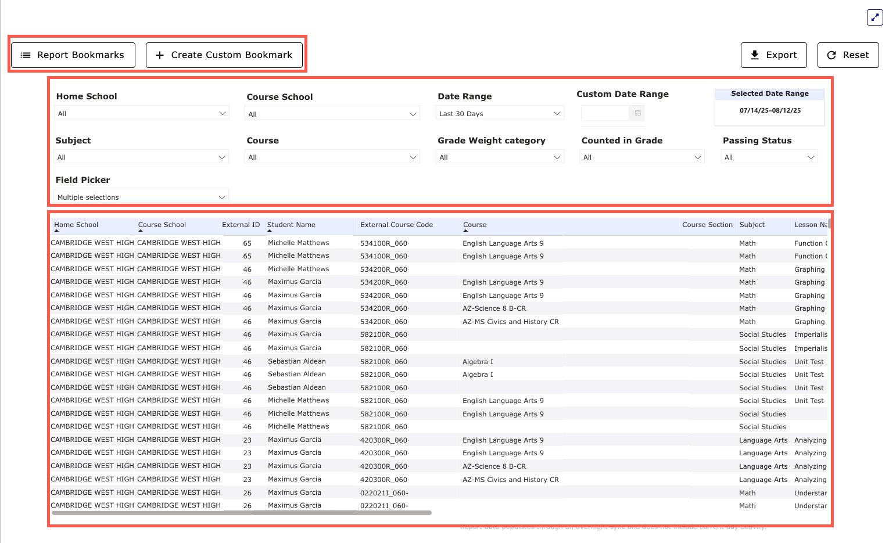The height and width of the screenshot is (543, 889).
Task: Sort by Student Name column header
Action: 291,225
